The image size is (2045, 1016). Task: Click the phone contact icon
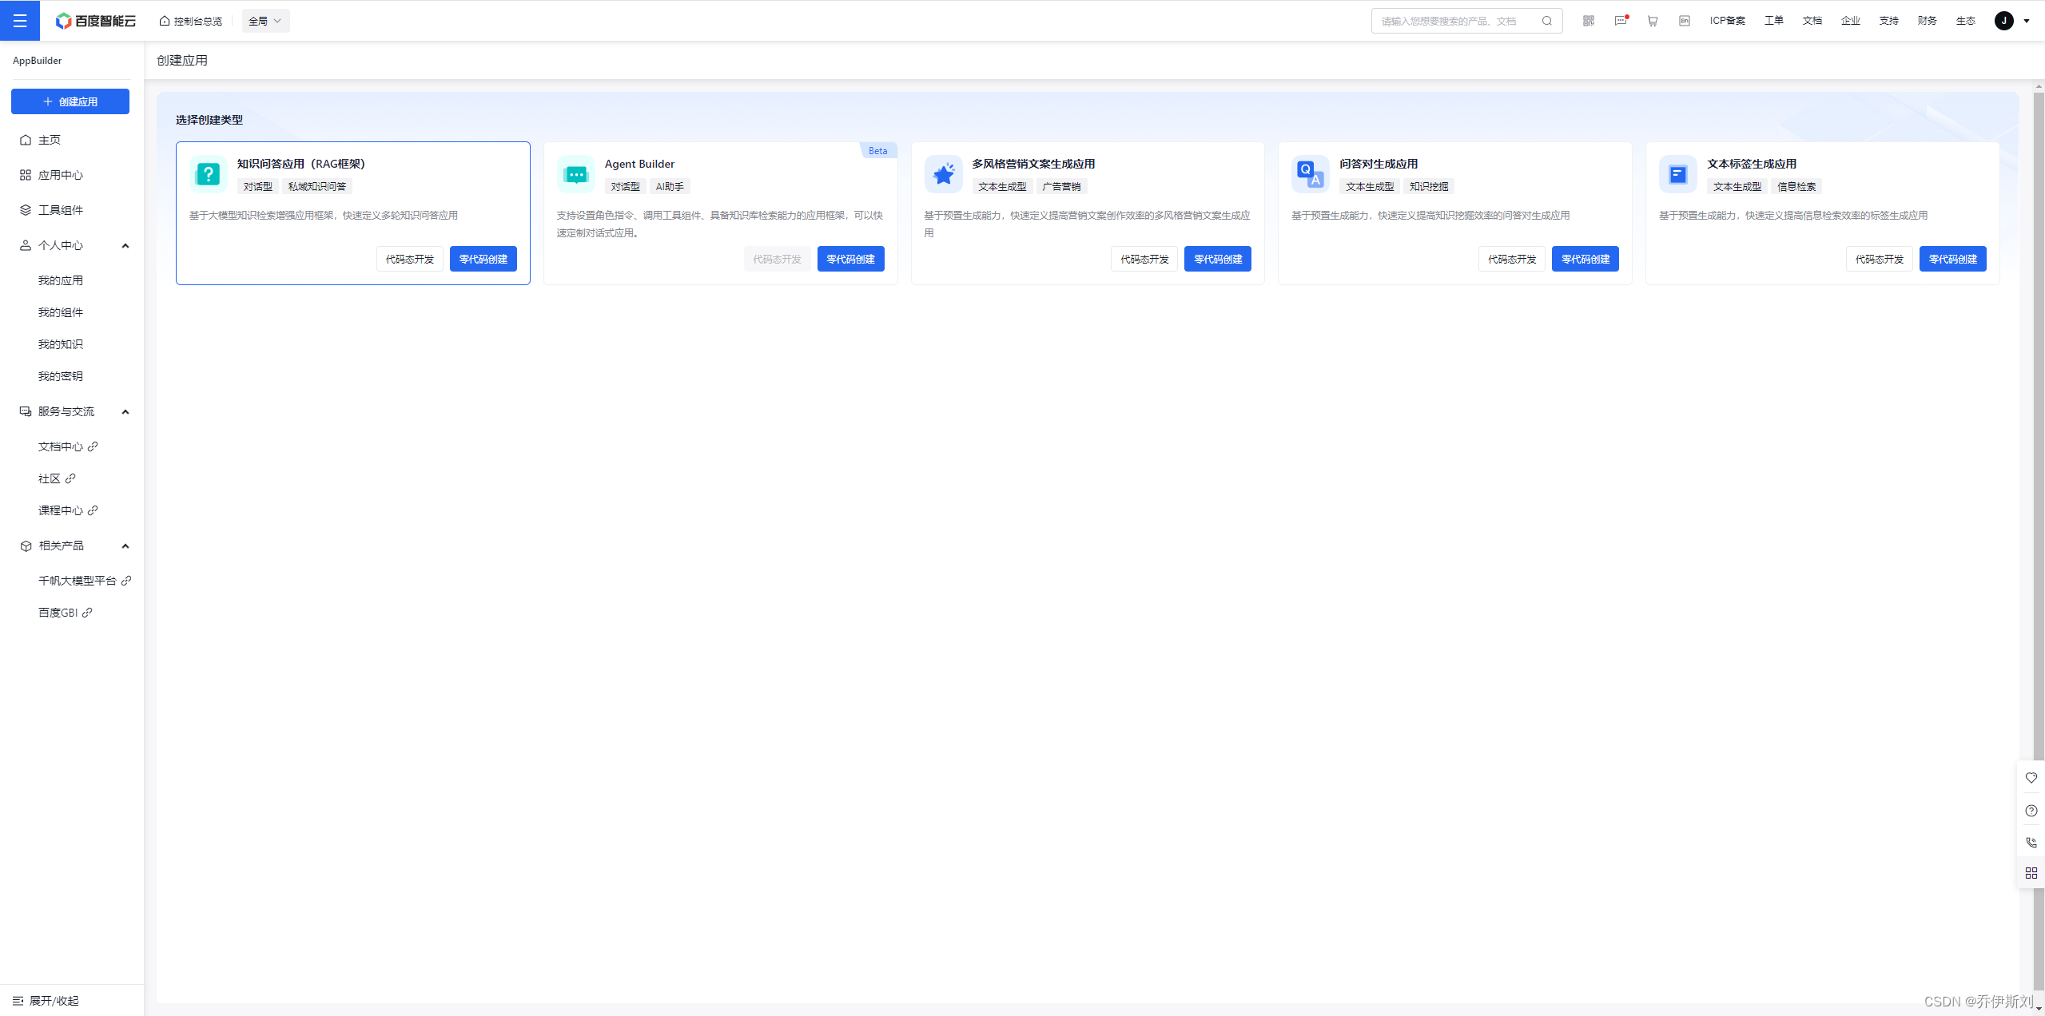pos(2031,843)
